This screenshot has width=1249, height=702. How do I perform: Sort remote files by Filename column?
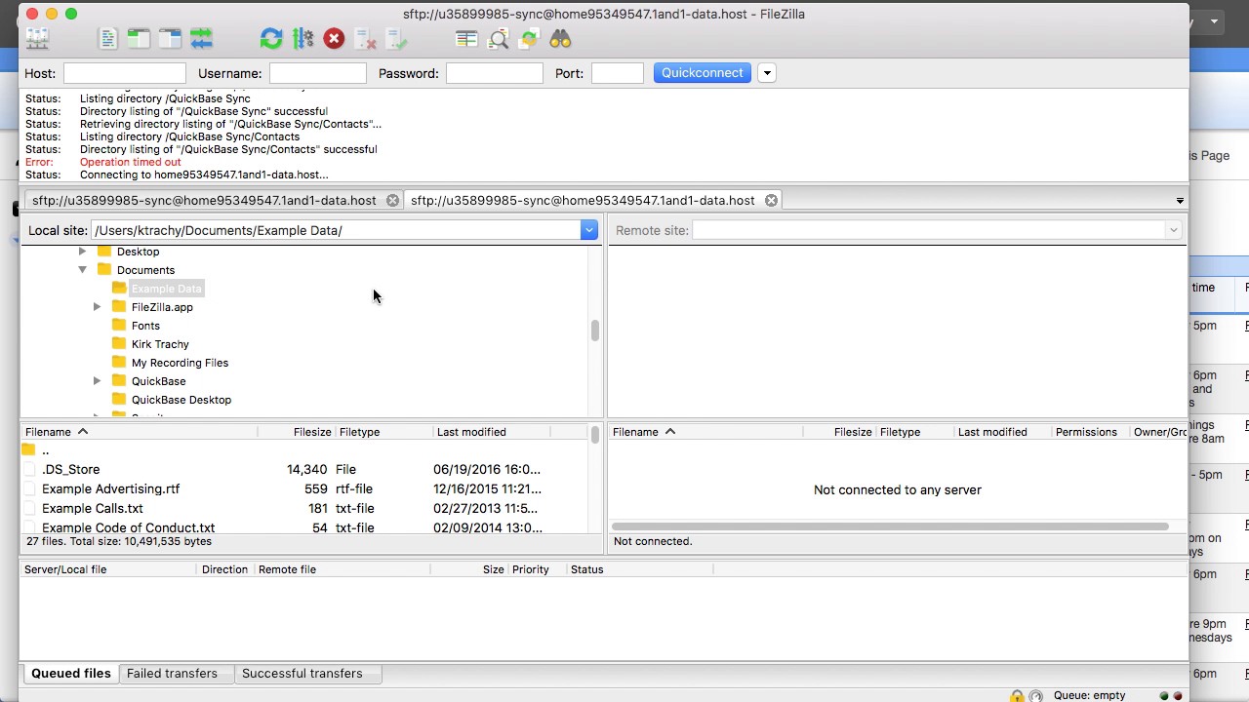[705, 432]
